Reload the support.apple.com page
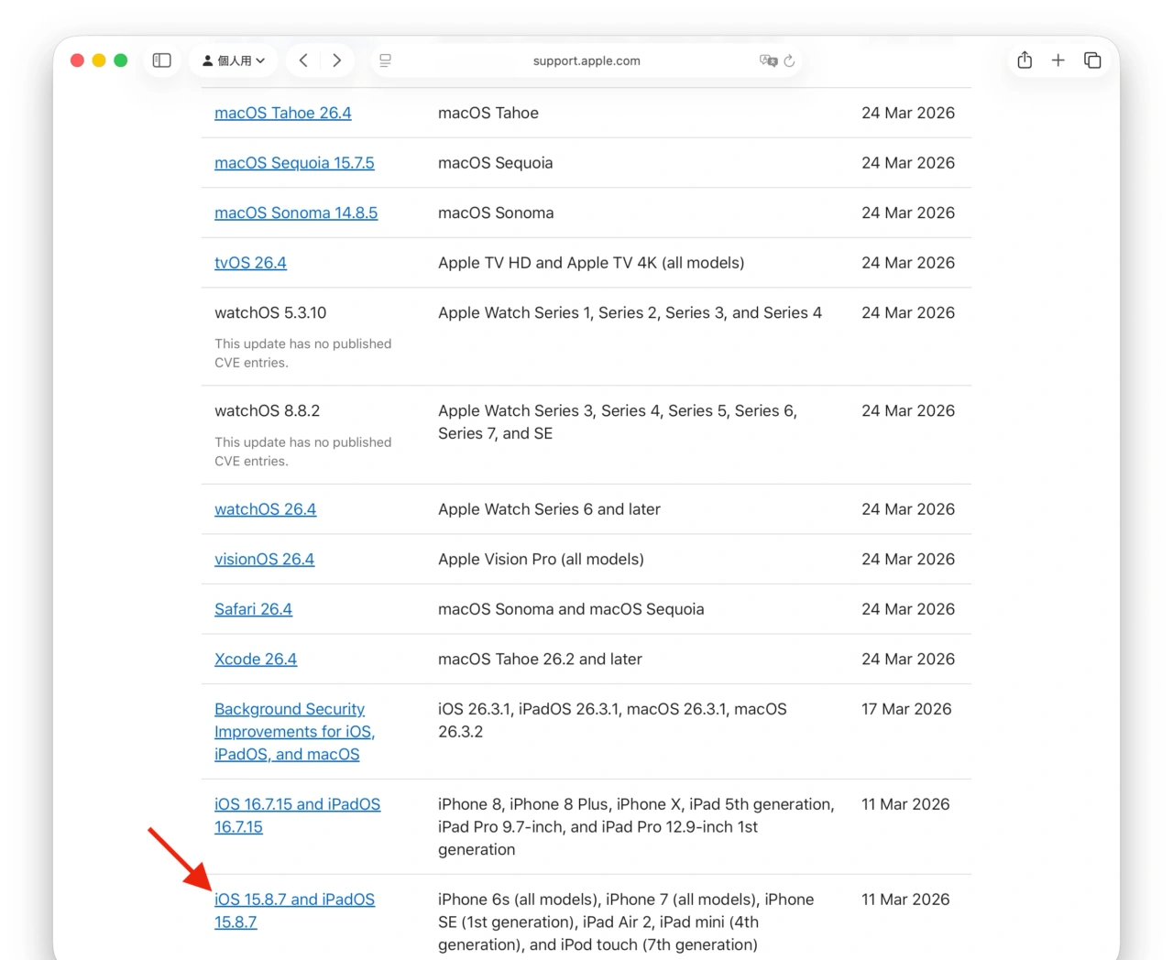Screen dimensions: 1173x960 click(790, 60)
